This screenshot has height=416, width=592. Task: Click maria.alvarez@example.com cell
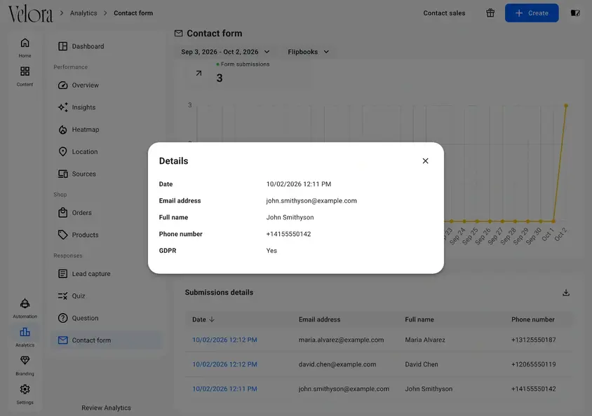pyautogui.click(x=341, y=340)
